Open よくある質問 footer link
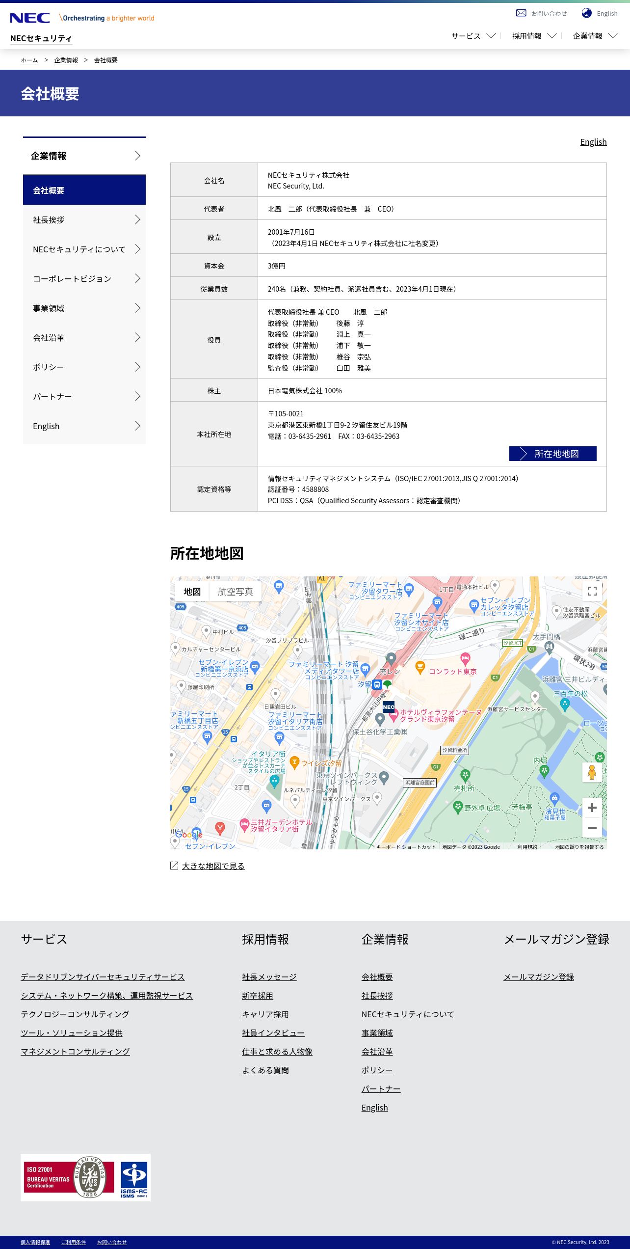This screenshot has width=630, height=1249. click(265, 1070)
